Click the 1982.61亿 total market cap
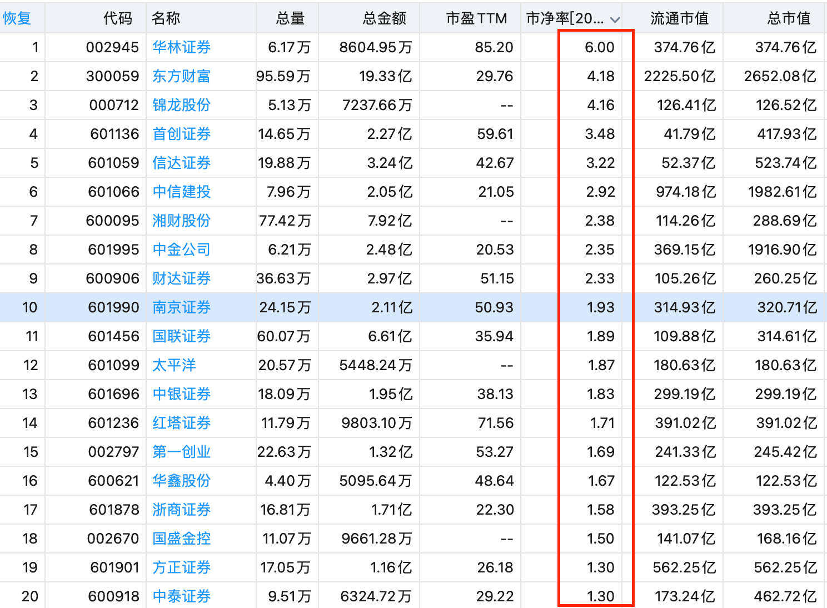Image resolution: width=827 pixels, height=608 pixels. pyautogui.click(x=783, y=192)
